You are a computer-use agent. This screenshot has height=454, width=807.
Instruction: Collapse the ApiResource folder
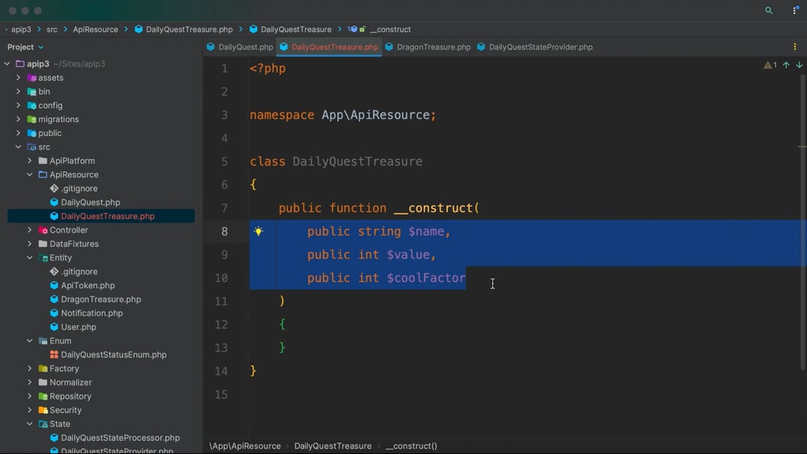point(30,175)
